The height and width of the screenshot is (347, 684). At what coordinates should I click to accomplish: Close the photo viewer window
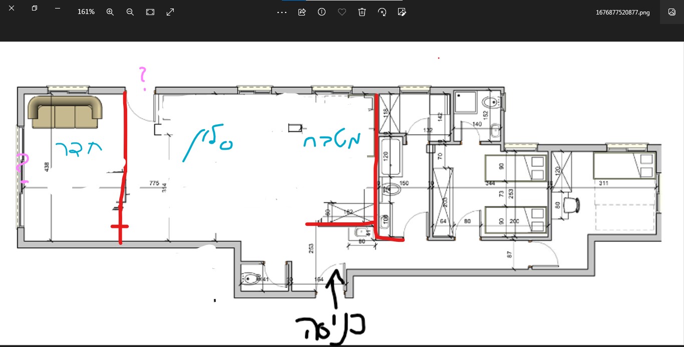point(12,9)
